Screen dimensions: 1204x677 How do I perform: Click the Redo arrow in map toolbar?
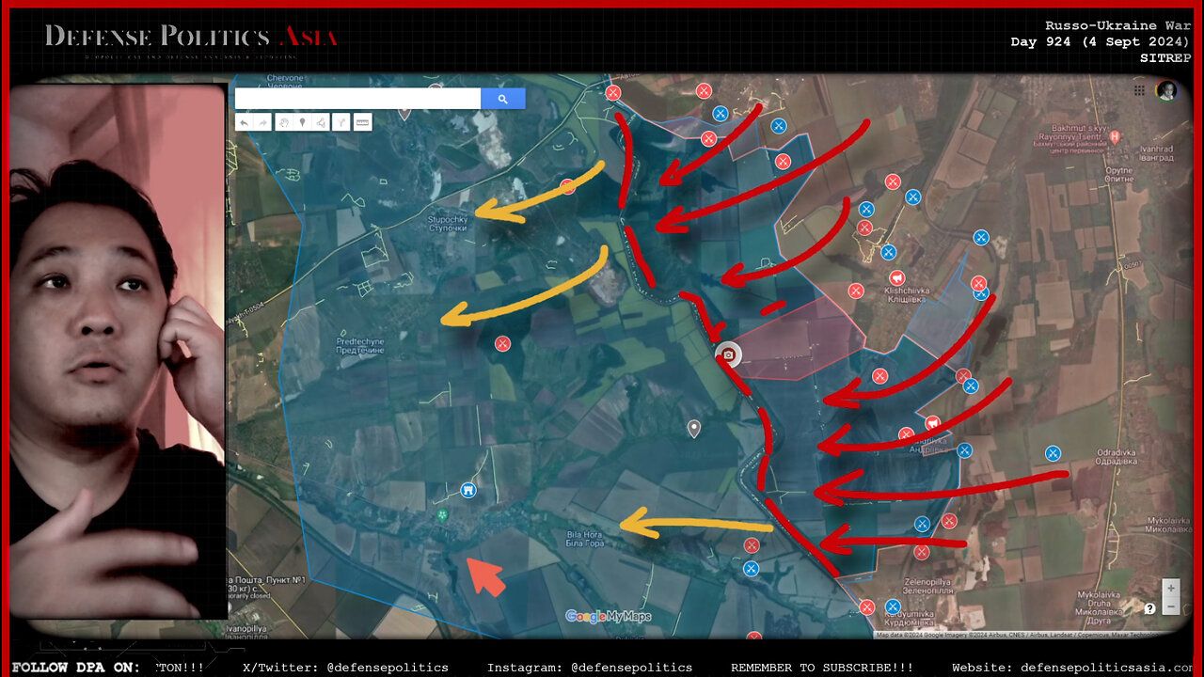pos(262,122)
